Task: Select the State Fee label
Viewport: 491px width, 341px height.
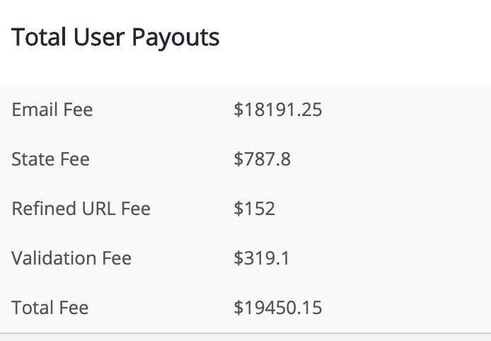Action: [x=50, y=159]
